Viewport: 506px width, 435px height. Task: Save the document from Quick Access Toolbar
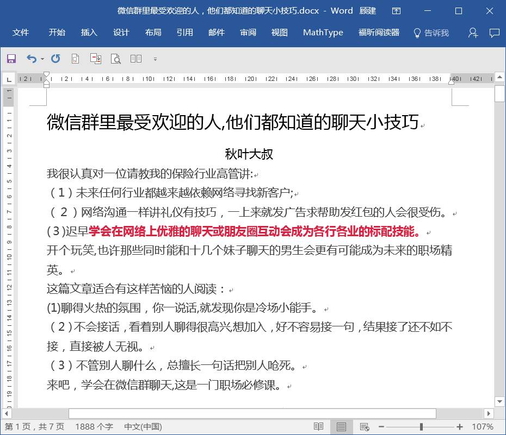click(x=11, y=59)
